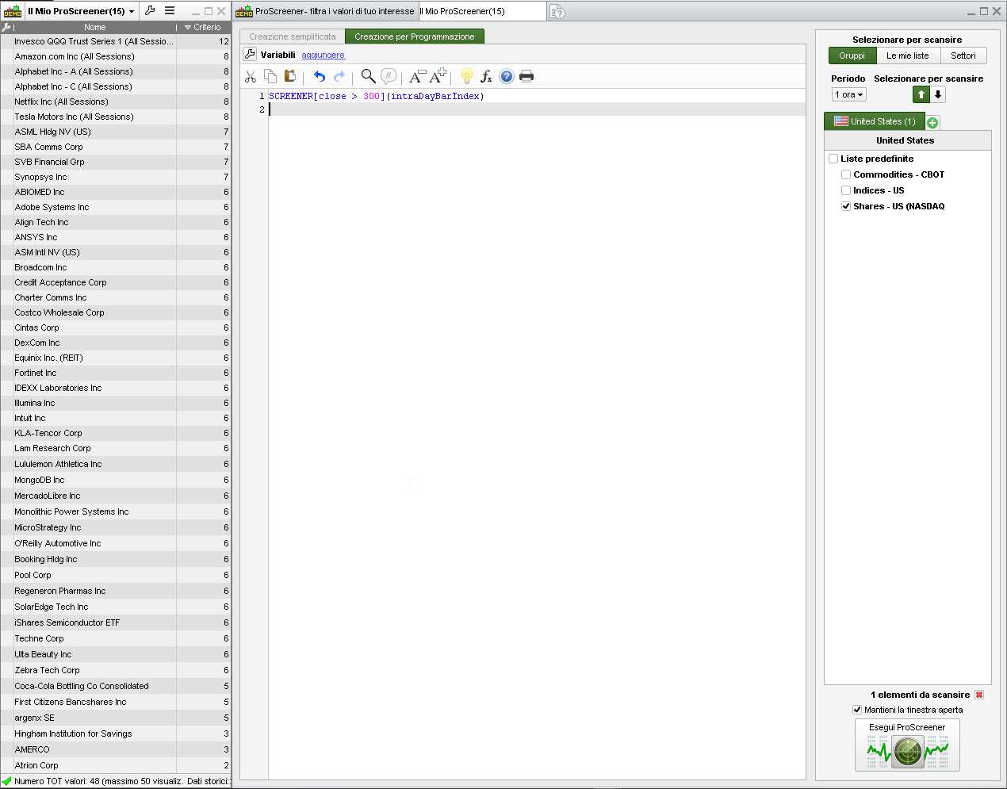The image size is (1007, 789).
Task: Open the hamburger menu in screener list window
Action: pos(170,10)
